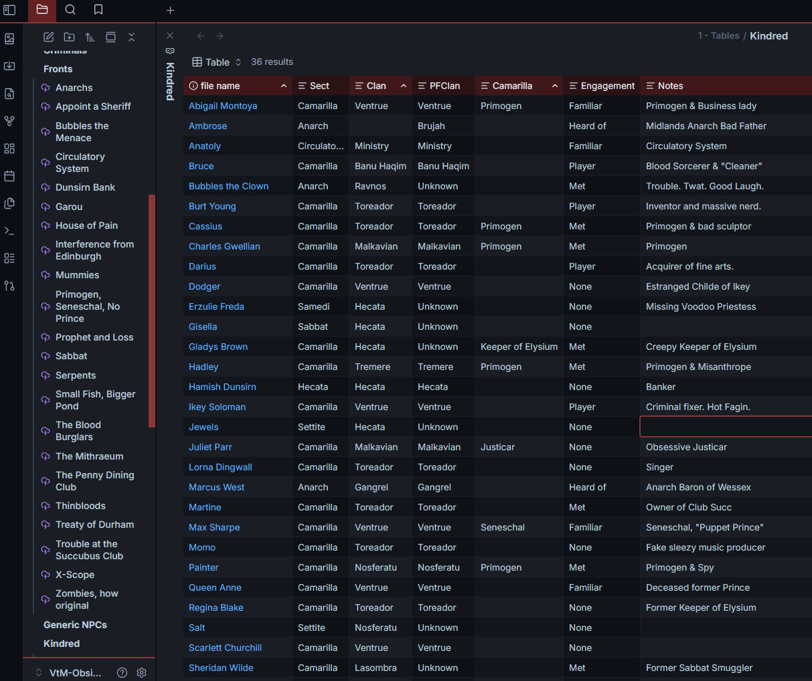Toggle the left sidebar panel icon
Image resolution: width=812 pixels, height=681 pixels.
[9, 10]
